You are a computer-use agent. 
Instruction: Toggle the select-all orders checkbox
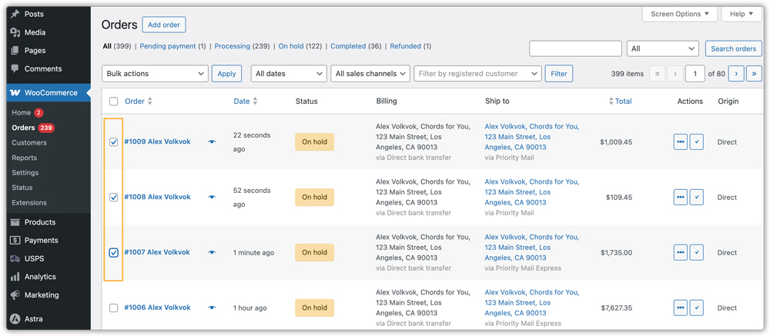114,101
